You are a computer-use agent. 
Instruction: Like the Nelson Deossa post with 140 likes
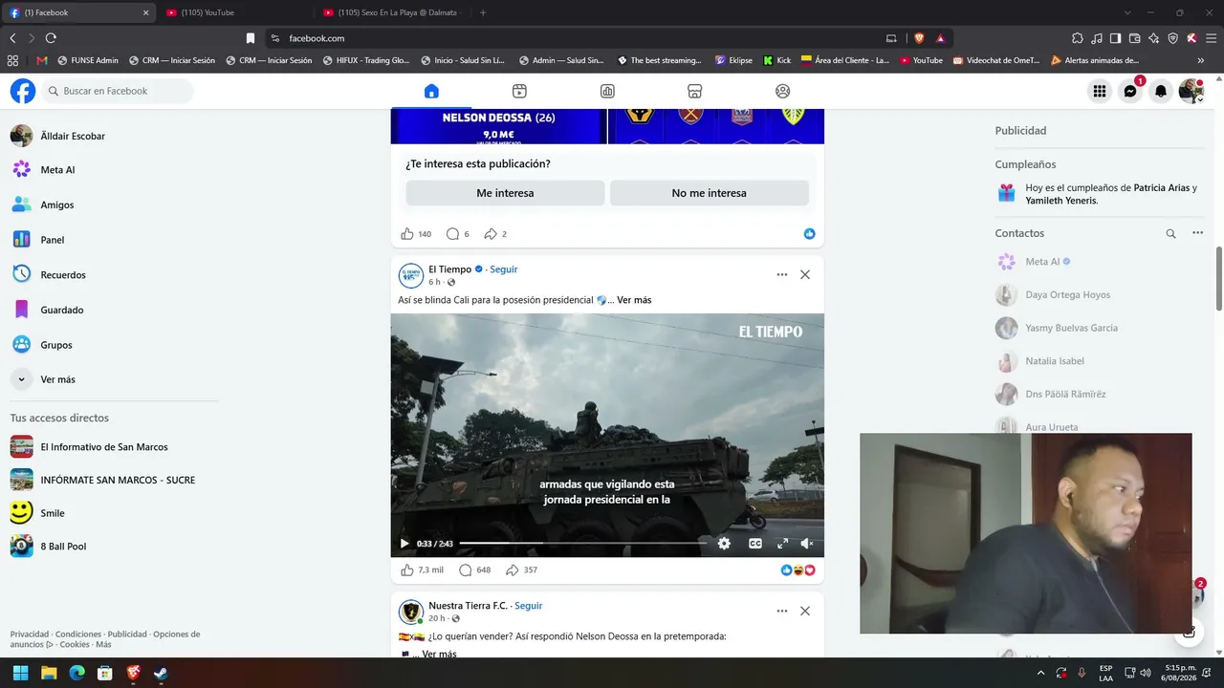click(407, 234)
